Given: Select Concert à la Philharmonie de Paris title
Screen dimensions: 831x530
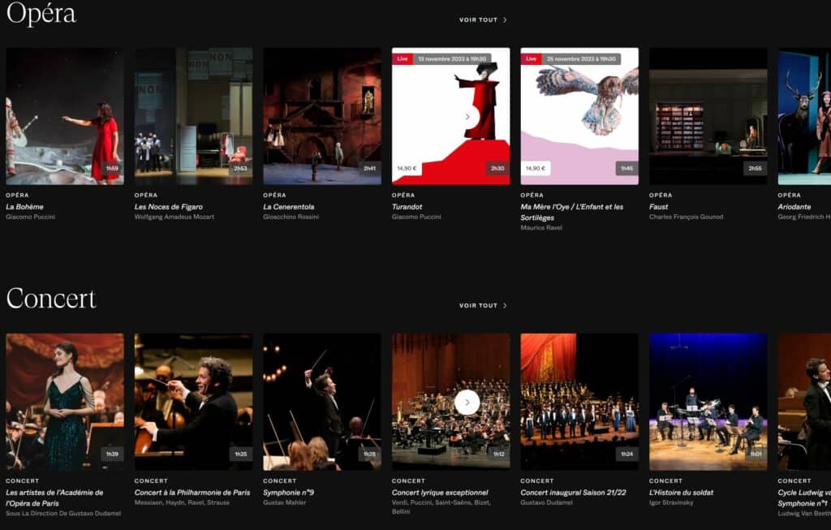Looking at the screenshot, I should click(x=192, y=493).
